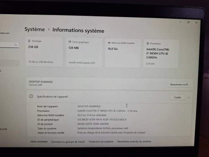This screenshot has height=157, width=209.
Task: Select device name value in specifications list
Action: [x=89, y=106]
